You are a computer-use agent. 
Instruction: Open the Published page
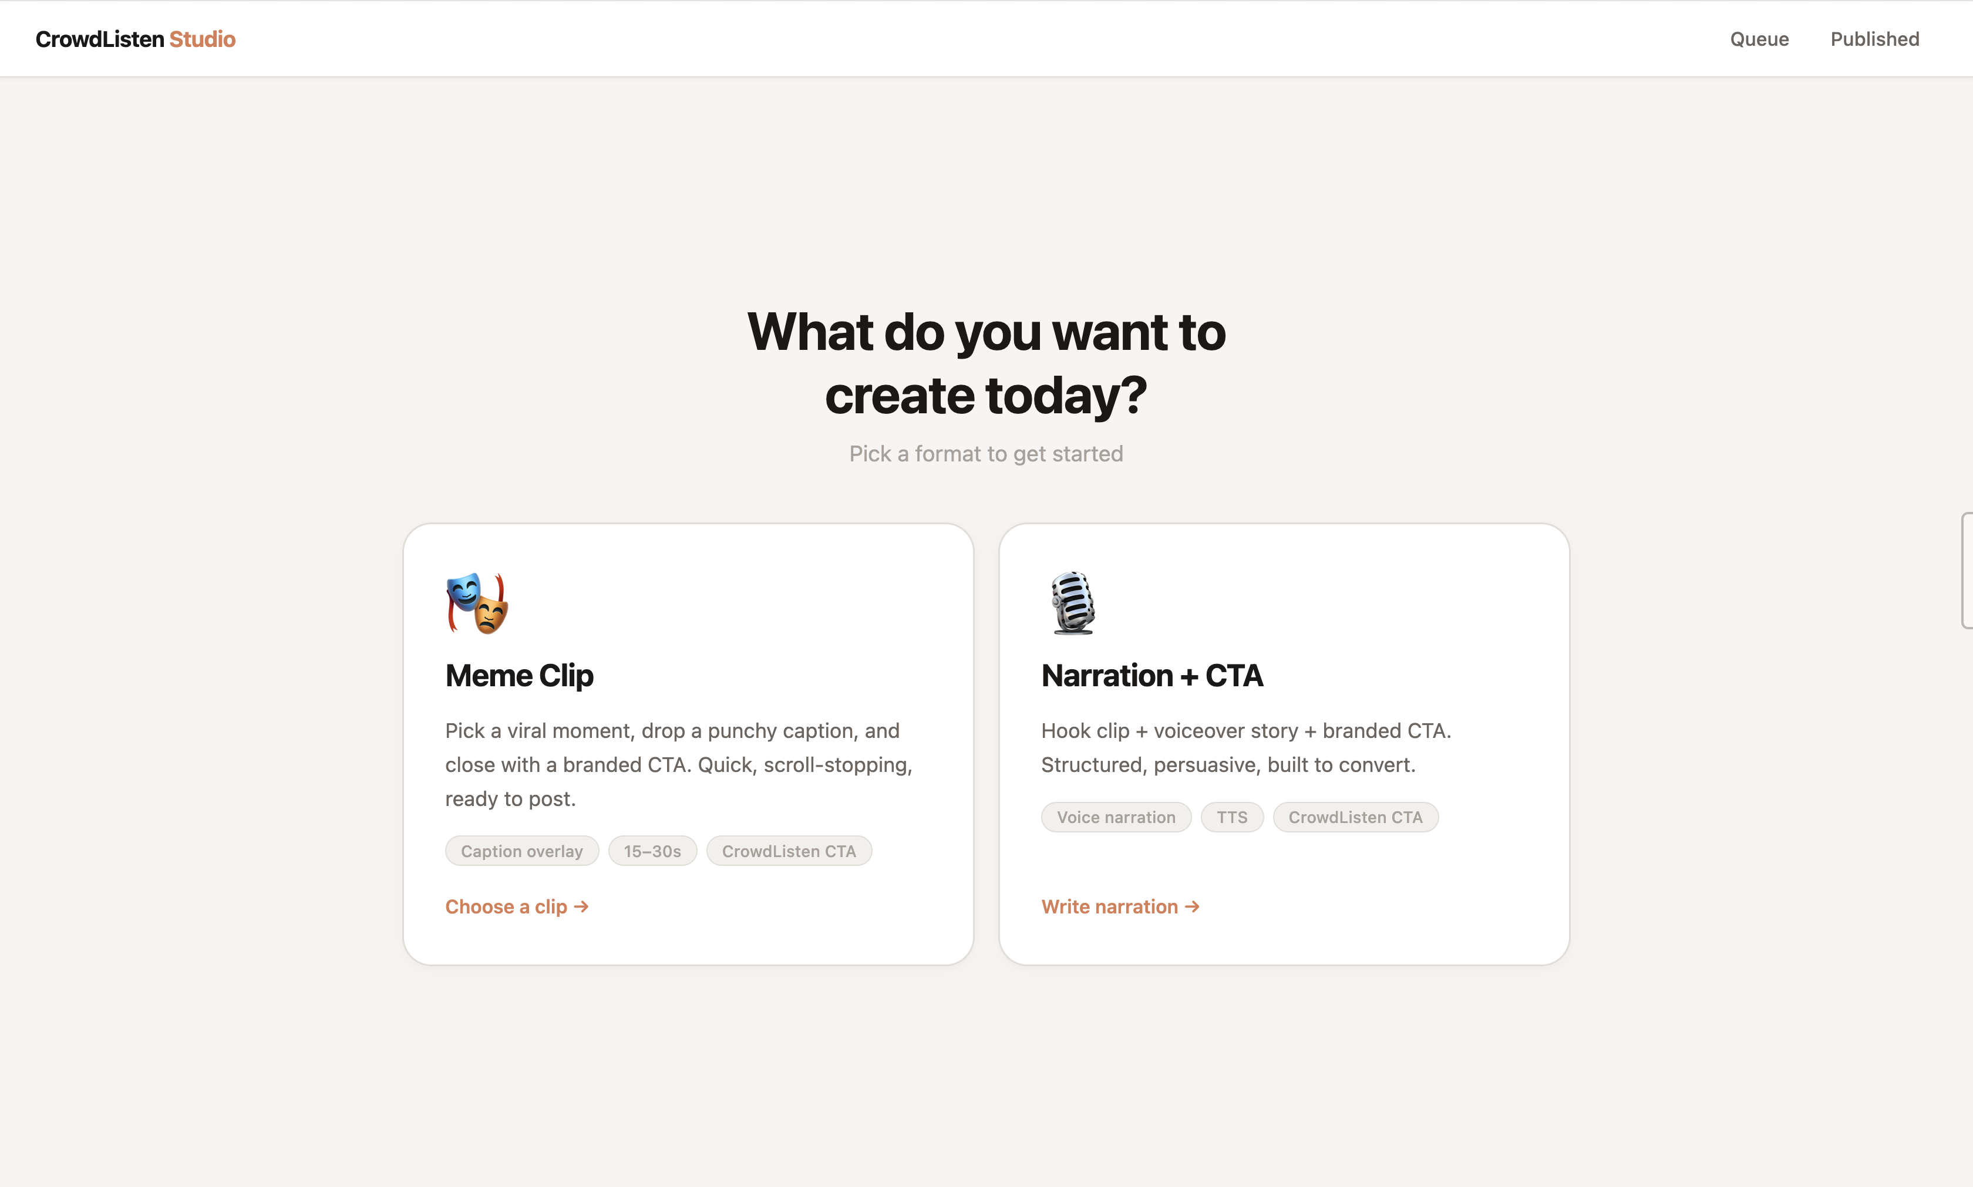point(1874,39)
